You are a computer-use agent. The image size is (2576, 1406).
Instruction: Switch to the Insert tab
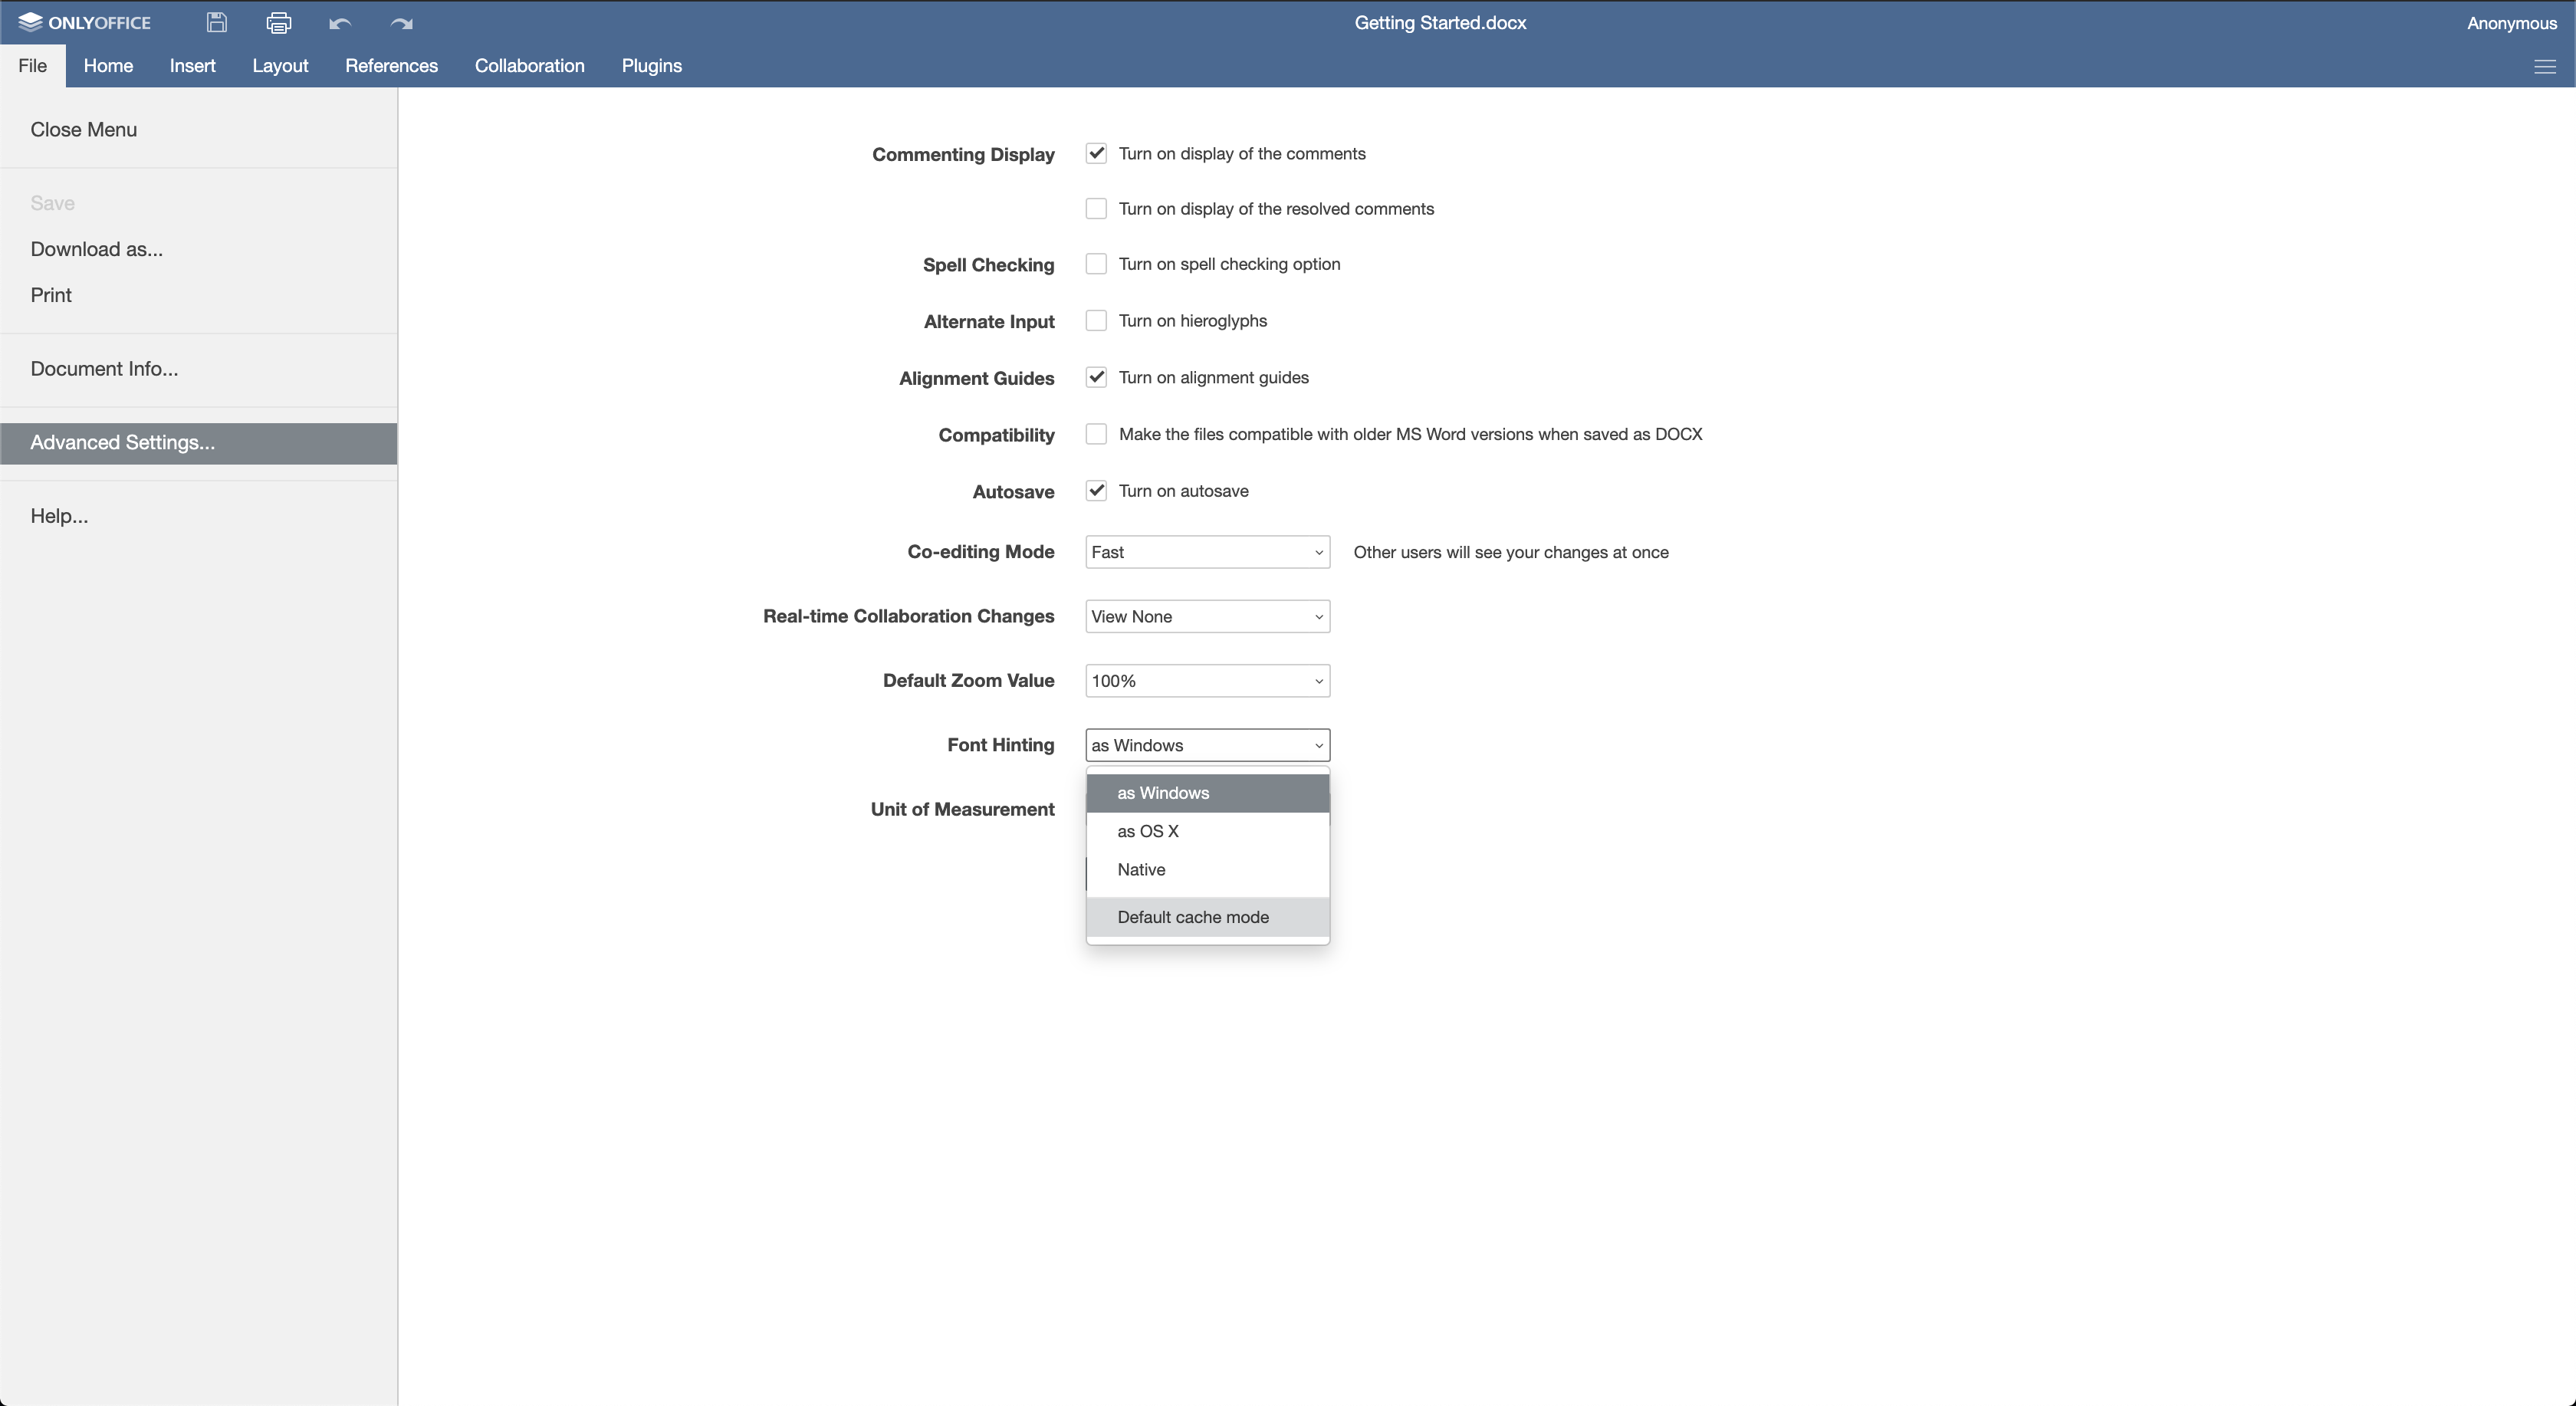point(192,65)
